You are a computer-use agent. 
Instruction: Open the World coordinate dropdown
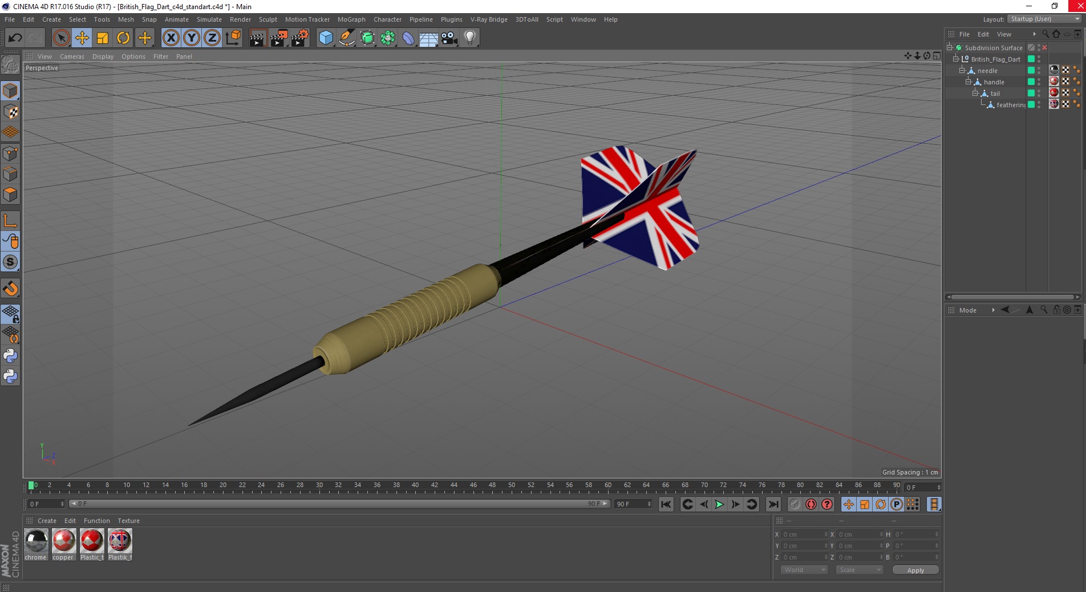click(804, 570)
